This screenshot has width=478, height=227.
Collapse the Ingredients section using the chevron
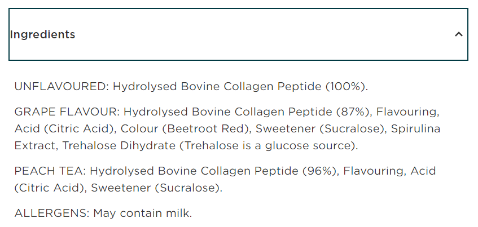coord(458,34)
